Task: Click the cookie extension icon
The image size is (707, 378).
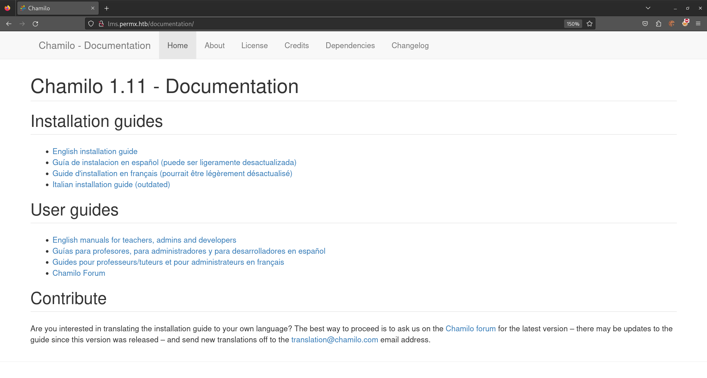Action: click(672, 24)
